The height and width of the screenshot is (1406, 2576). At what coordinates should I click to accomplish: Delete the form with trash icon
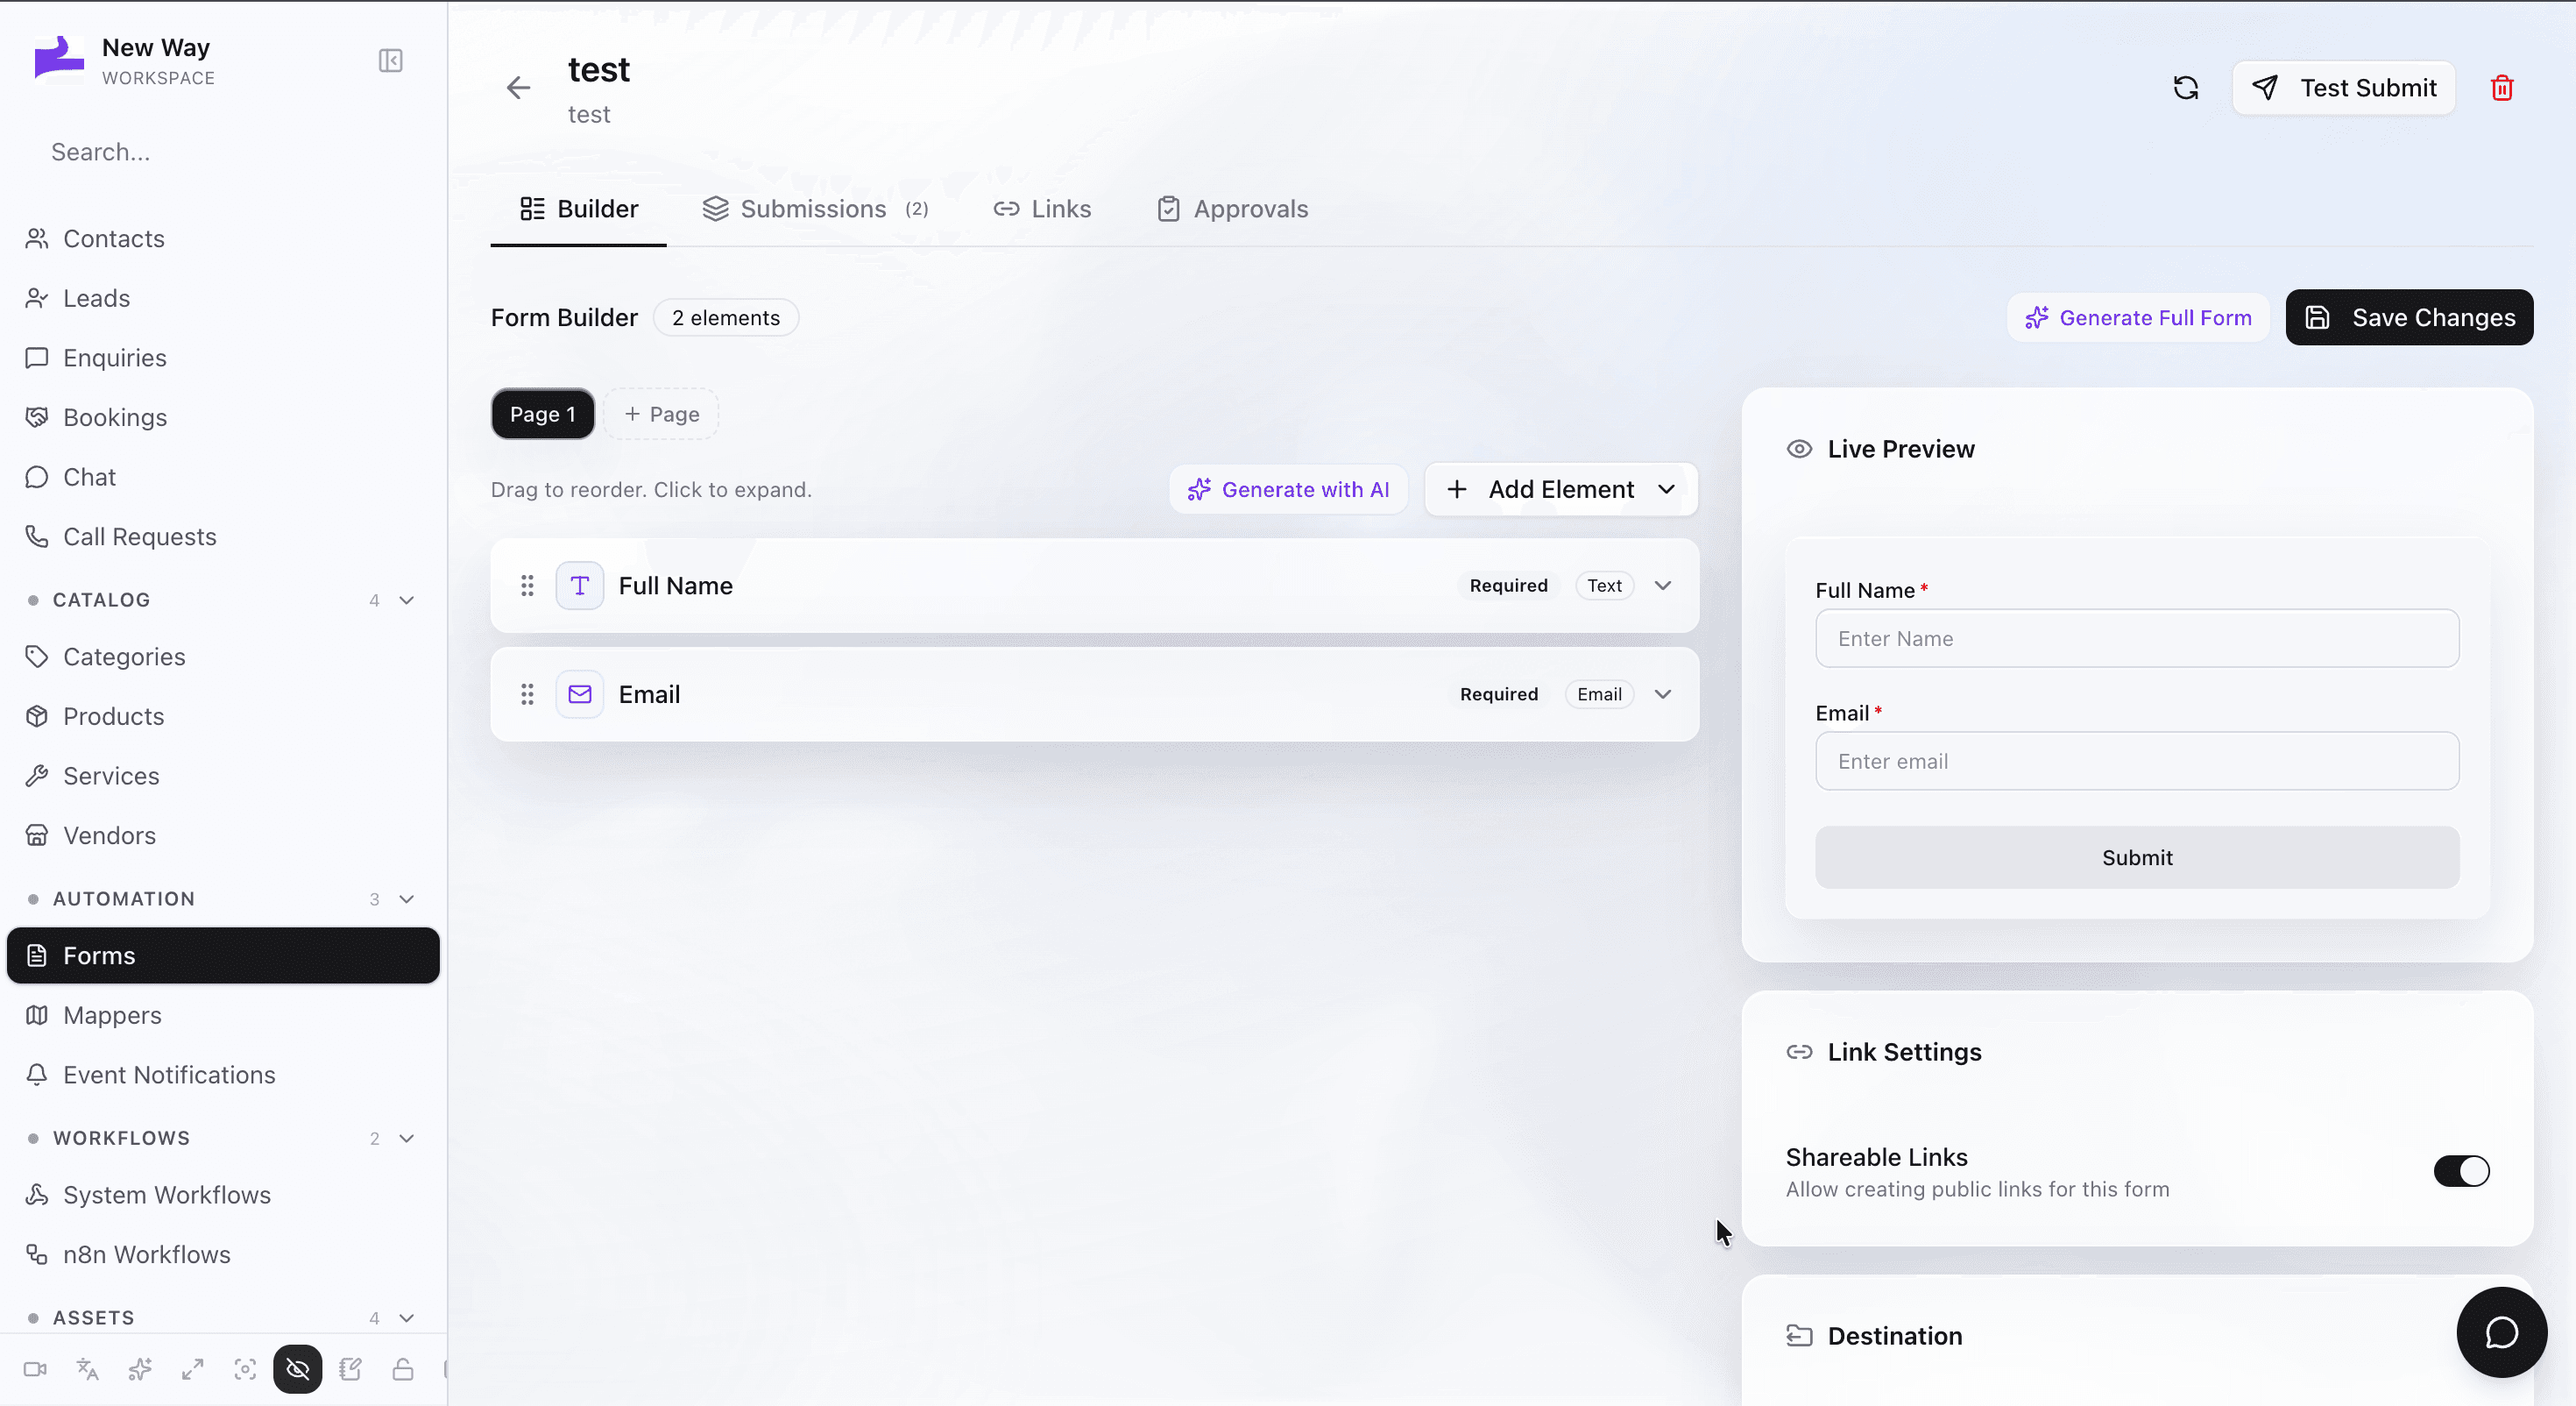[x=2501, y=88]
